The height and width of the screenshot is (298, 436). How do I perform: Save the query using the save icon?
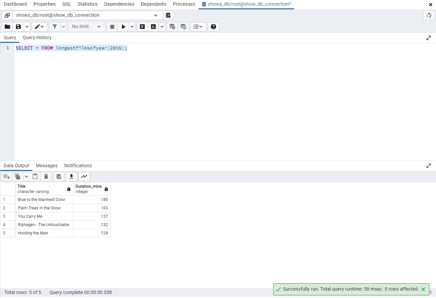pyautogui.click(x=18, y=26)
